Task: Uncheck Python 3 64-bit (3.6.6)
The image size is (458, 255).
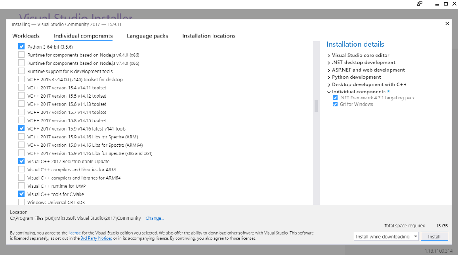Action: [x=21, y=47]
